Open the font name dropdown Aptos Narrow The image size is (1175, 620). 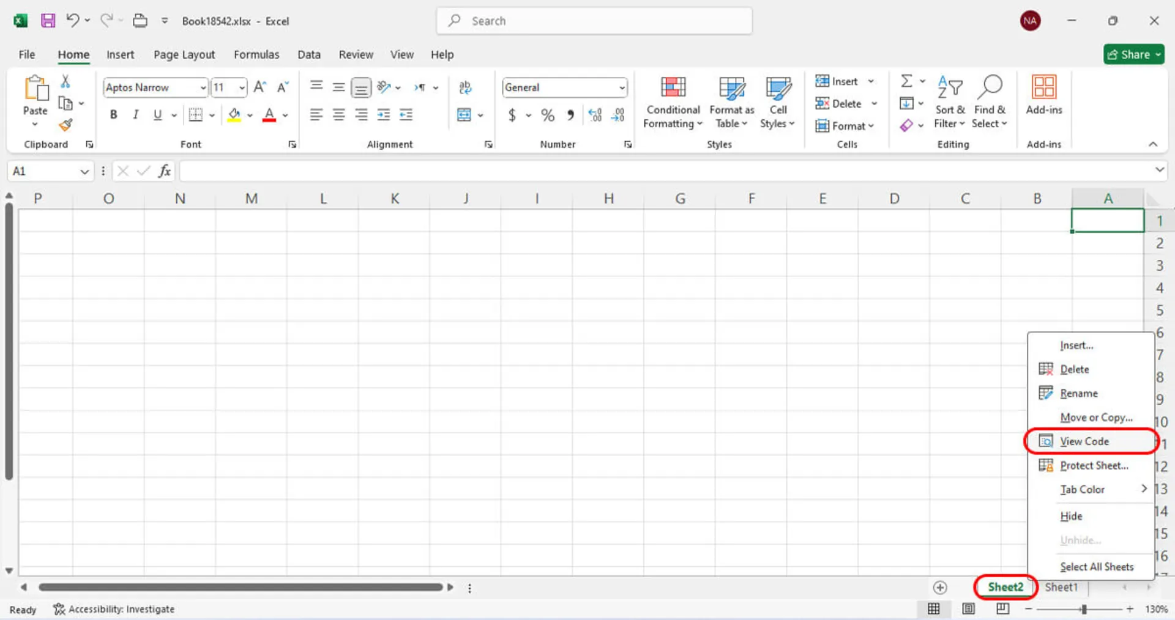pyautogui.click(x=203, y=88)
